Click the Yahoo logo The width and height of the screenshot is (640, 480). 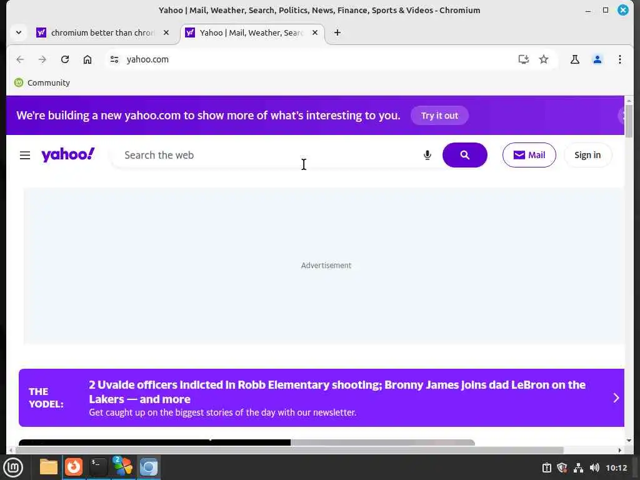[x=67, y=155]
